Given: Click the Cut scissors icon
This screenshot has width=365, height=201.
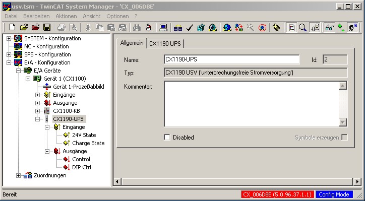Looking at the screenshot, I should (x=88, y=27).
